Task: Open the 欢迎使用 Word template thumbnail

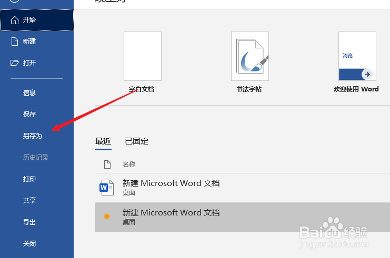Action: pyautogui.click(x=357, y=56)
